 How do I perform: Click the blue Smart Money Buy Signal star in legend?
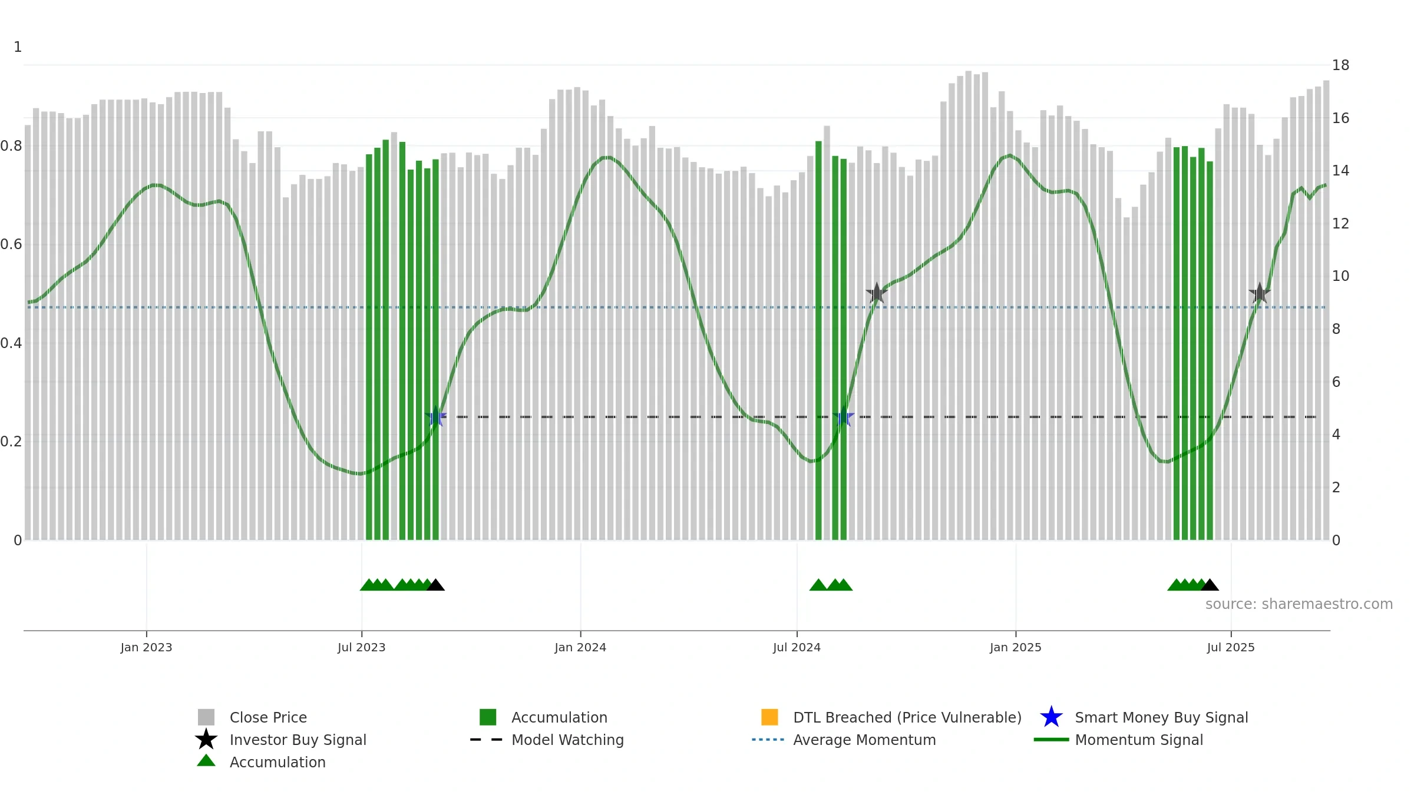pos(1051,717)
